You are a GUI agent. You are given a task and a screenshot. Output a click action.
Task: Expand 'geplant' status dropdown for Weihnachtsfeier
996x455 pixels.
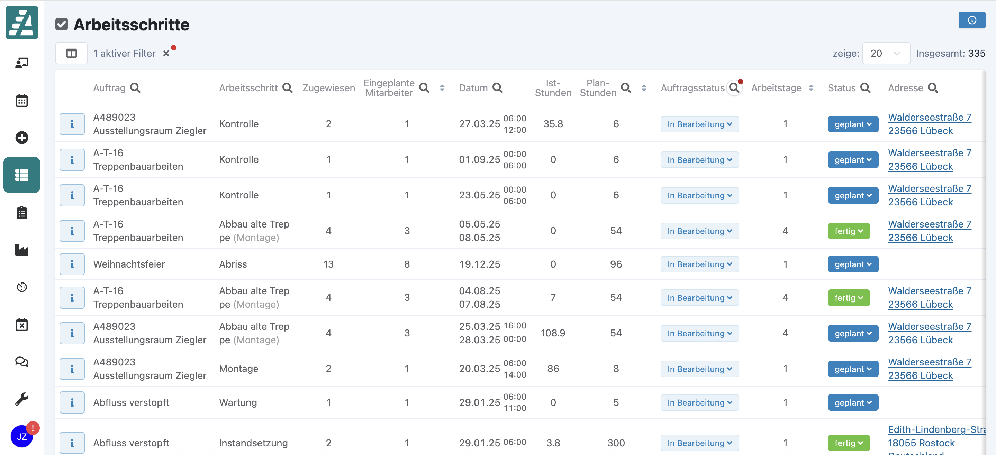tap(853, 264)
